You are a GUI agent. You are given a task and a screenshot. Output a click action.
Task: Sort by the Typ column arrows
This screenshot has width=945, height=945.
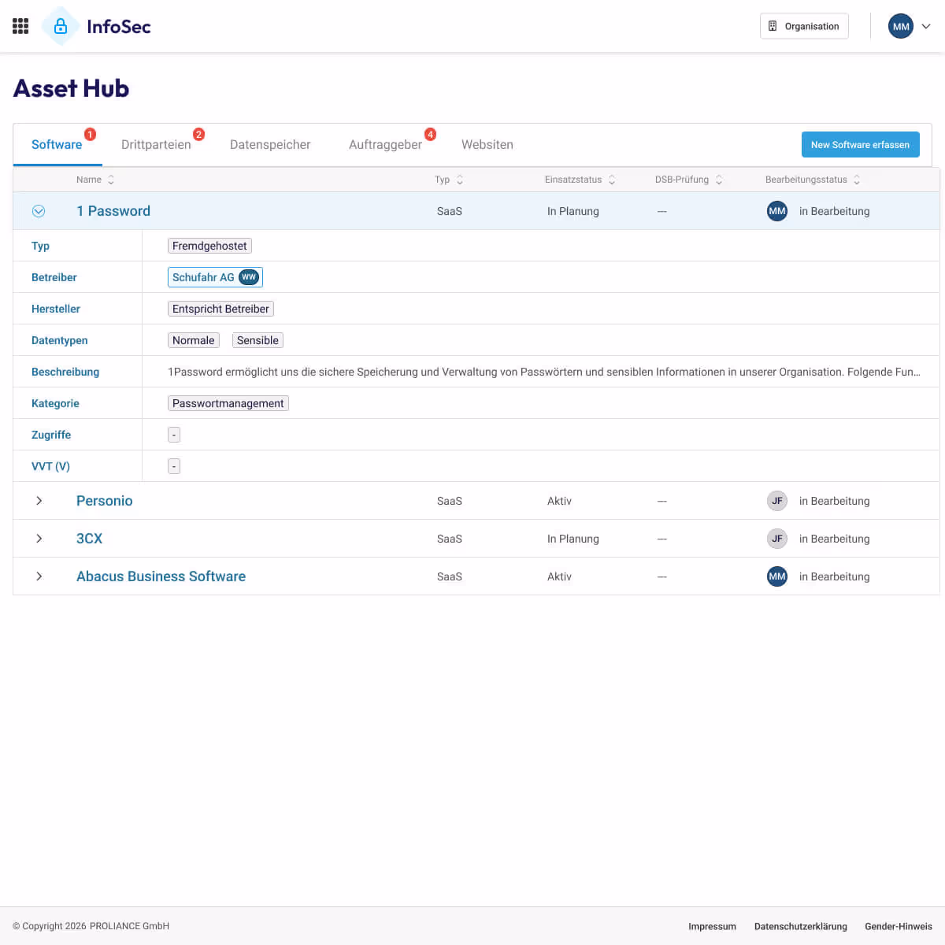pyautogui.click(x=460, y=180)
